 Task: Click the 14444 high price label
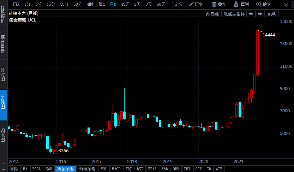click(269, 35)
